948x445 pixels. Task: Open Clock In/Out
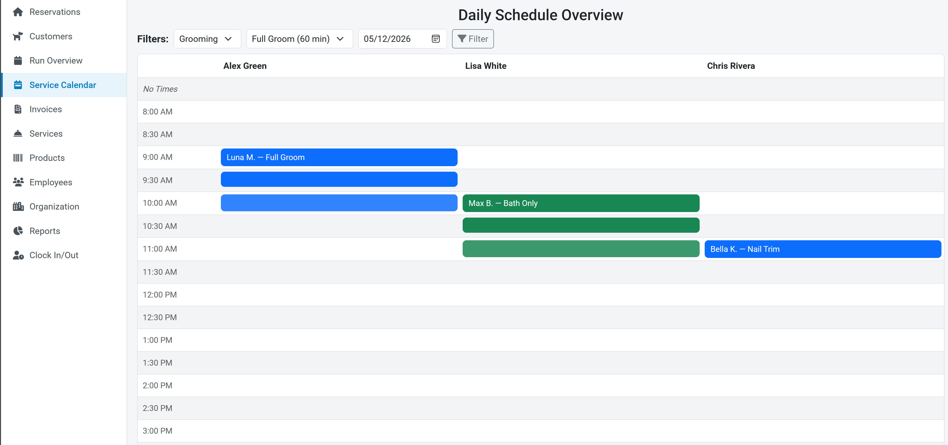point(64,255)
